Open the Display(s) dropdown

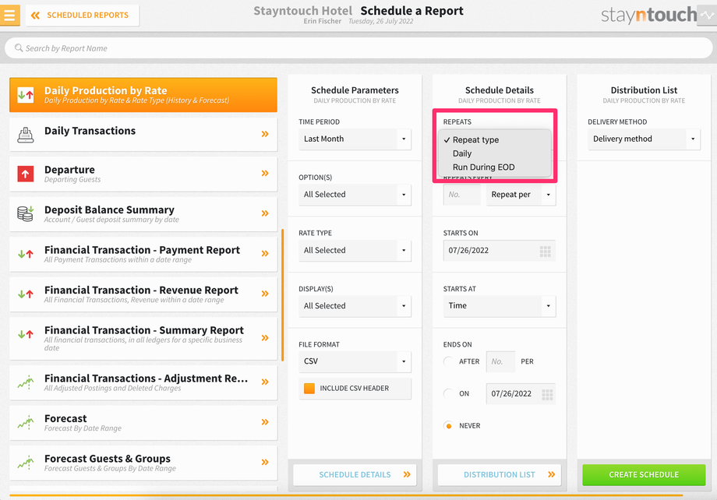coord(355,306)
